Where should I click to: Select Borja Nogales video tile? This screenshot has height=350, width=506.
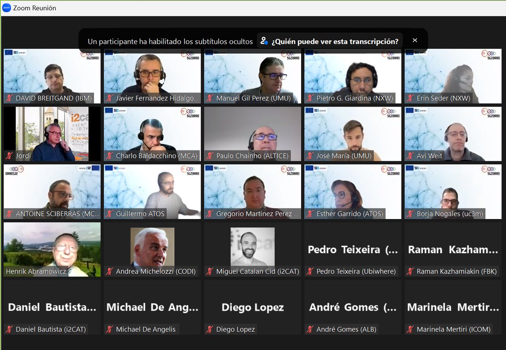(454, 192)
